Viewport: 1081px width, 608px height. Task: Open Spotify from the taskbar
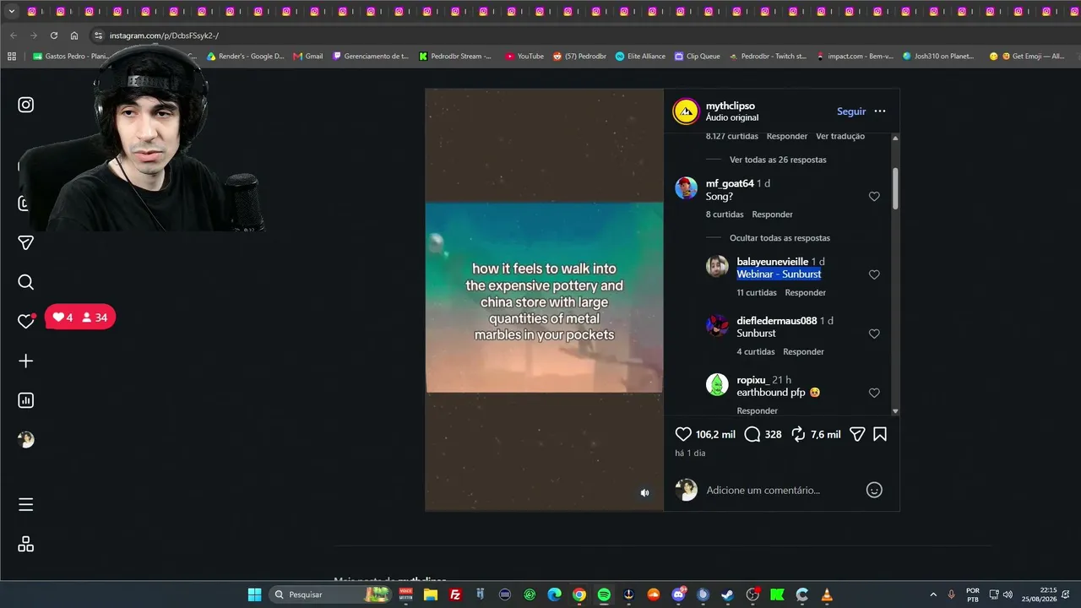coord(604,594)
